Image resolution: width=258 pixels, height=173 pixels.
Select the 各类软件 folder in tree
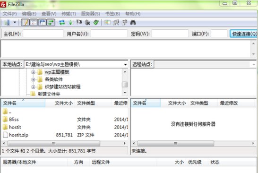pyautogui.click(x=54, y=79)
